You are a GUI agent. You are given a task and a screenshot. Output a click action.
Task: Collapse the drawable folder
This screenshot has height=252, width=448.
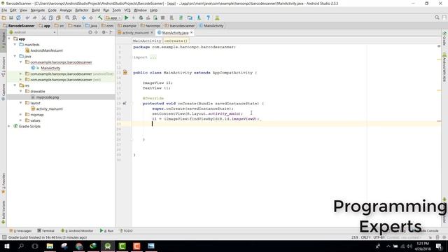tap(21, 91)
